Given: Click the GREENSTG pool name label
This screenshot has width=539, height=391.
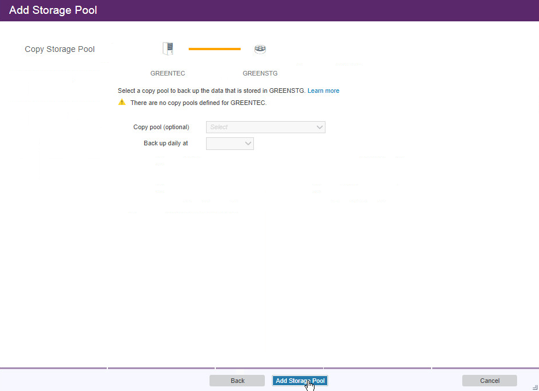Looking at the screenshot, I should [x=260, y=74].
